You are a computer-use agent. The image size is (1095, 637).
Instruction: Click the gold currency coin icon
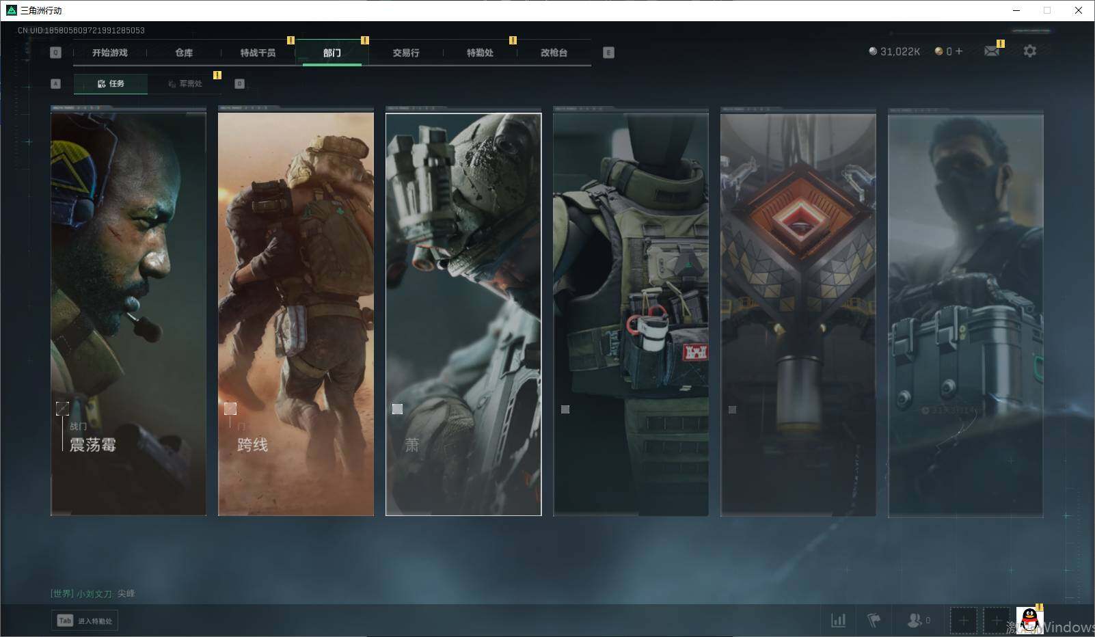click(x=939, y=51)
